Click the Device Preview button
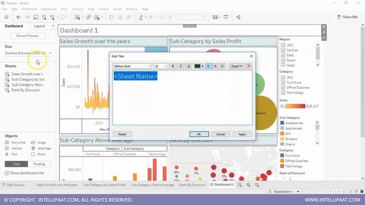 coord(27,36)
